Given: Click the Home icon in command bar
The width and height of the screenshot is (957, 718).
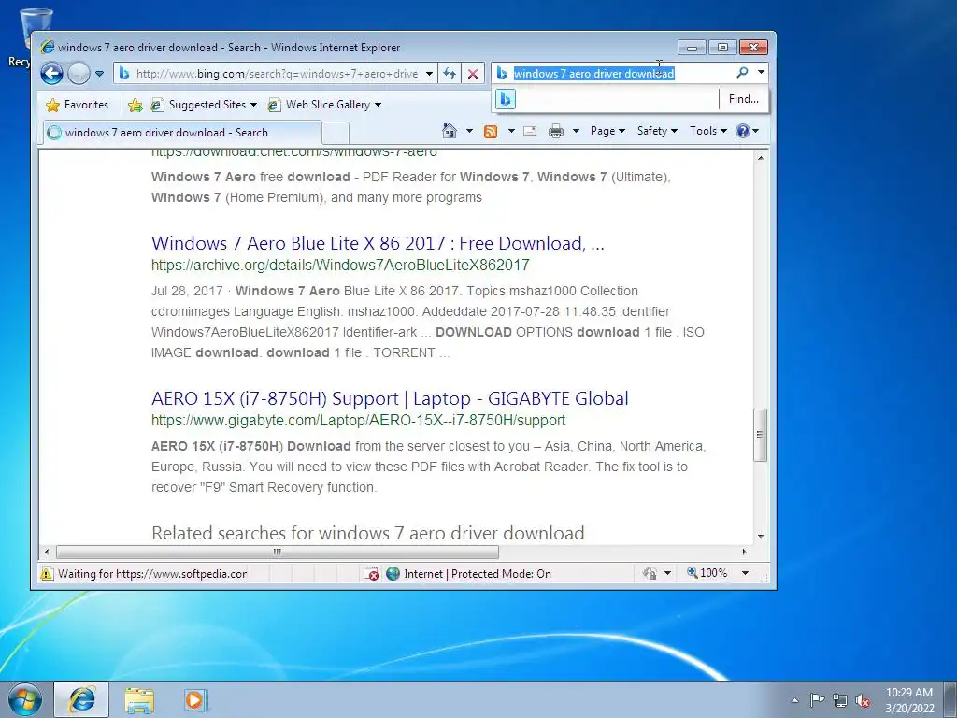Looking at the screenshot, I should [x=450, y=131].
